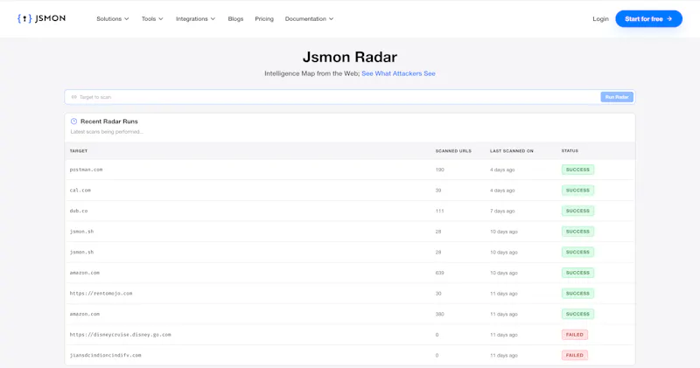Click SUCCESS badge for rentomojo.com
The height and width of the screenshot is (368, 700).
[x=577, y=294]
